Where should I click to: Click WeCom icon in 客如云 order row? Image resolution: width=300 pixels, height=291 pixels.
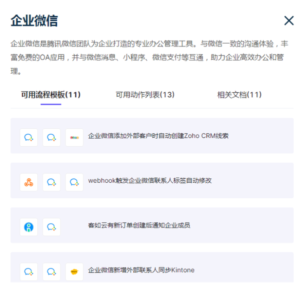click(x=51, y=227)
